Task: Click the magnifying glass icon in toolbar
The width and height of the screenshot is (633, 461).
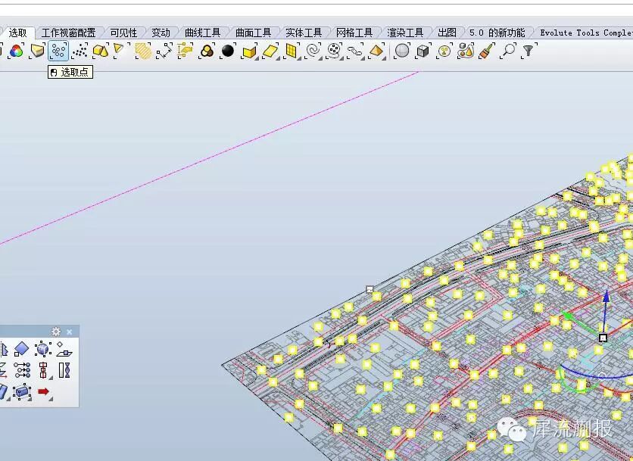Action: coord(508,51)
